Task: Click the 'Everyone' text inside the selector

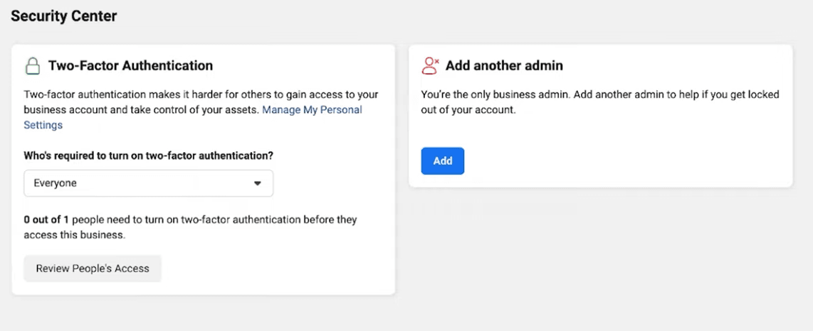Action: pos(55,183)
